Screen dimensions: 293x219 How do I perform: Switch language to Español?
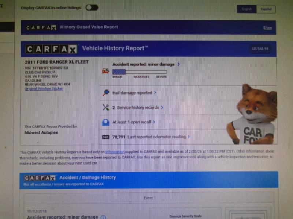266,9
